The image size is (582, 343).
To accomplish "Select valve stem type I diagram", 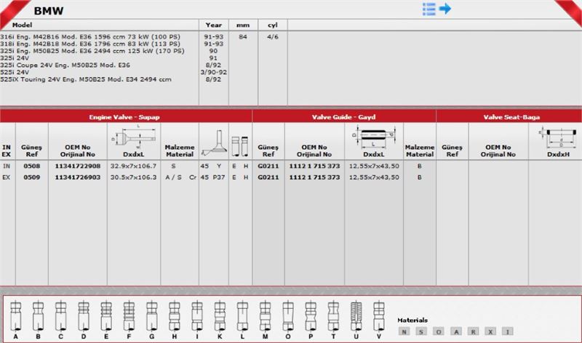I will click(197, 316).
